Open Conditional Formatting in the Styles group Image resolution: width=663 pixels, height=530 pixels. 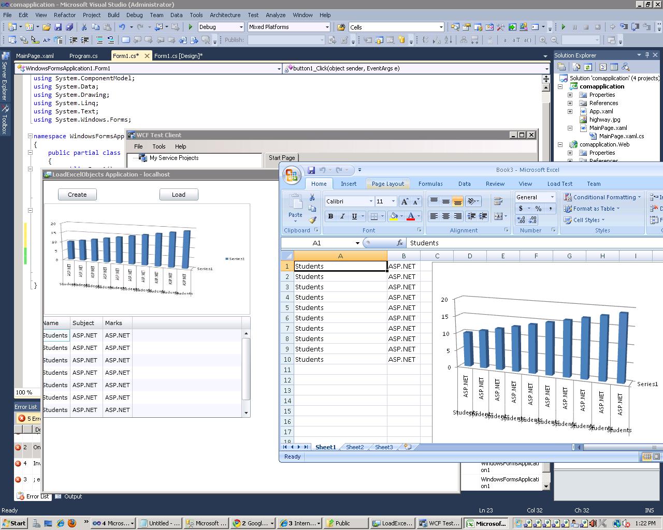(602, 197)
